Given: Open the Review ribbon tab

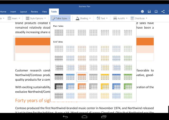Looking at the screenshot, I should pyautogui.click(x=34, y=12).
